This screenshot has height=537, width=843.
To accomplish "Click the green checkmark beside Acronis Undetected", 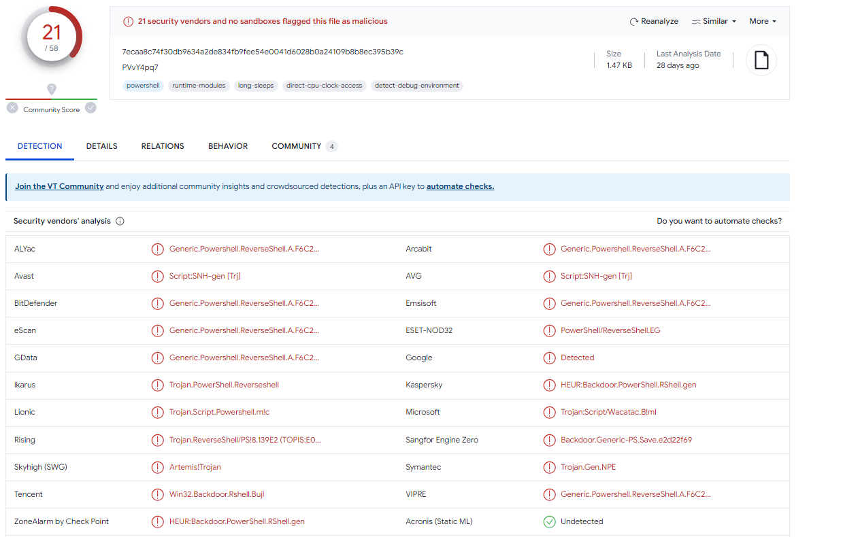I will [x=550, y=521].
